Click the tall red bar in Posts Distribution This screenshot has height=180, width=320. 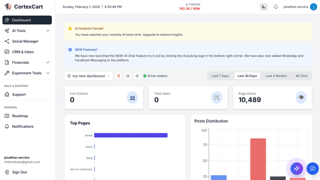[258, 159]
